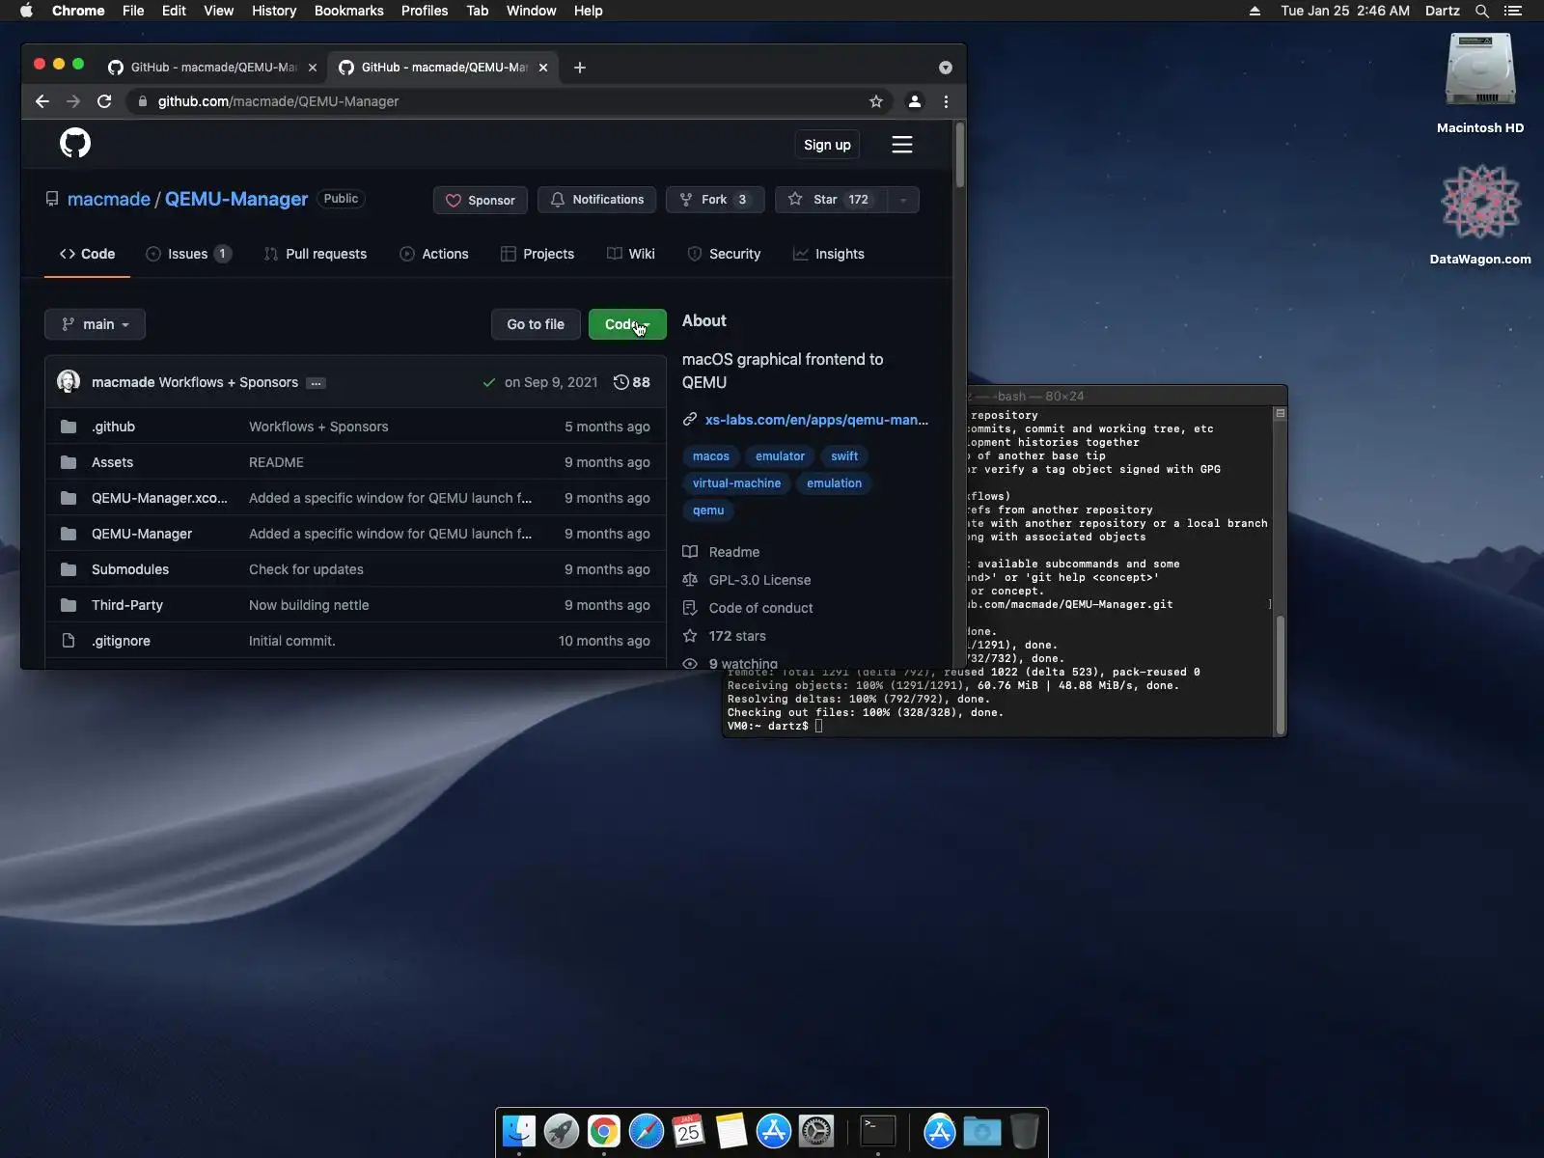The height and width of the screenshot is (1158, 1544).
Task: Open the Pull requests tab
Action: click(x=316, y=254)
